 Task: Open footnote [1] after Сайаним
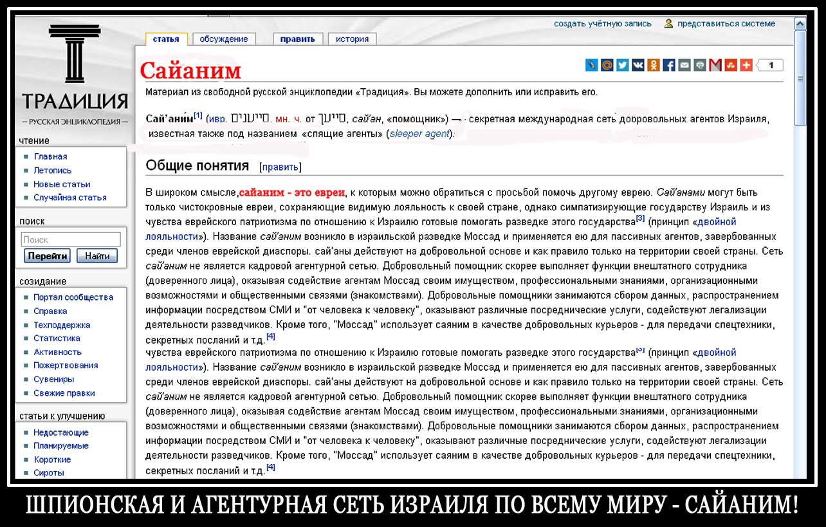198,116
